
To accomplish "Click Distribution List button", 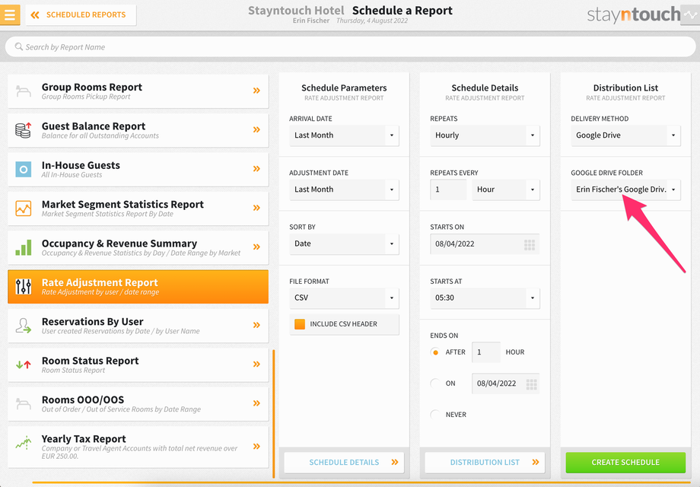I will tap(485, 463).
